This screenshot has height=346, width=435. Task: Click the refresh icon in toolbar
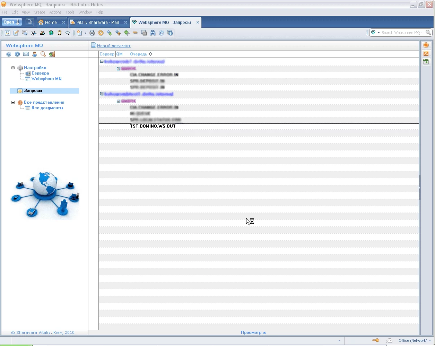[x=162, y=33]
